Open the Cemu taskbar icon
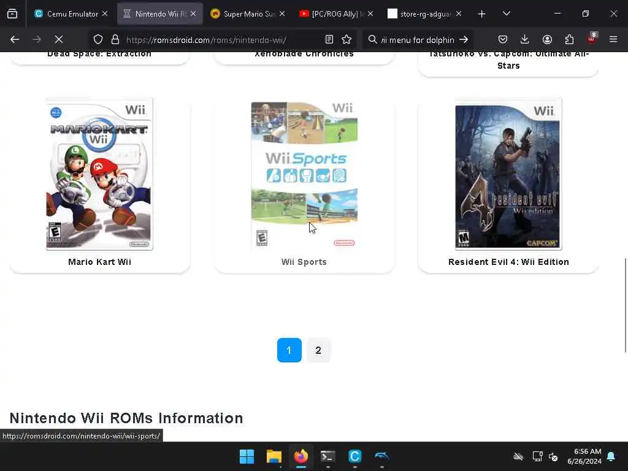Image resolution: width=628 pixels, height=471 pixels. point(355,456)
